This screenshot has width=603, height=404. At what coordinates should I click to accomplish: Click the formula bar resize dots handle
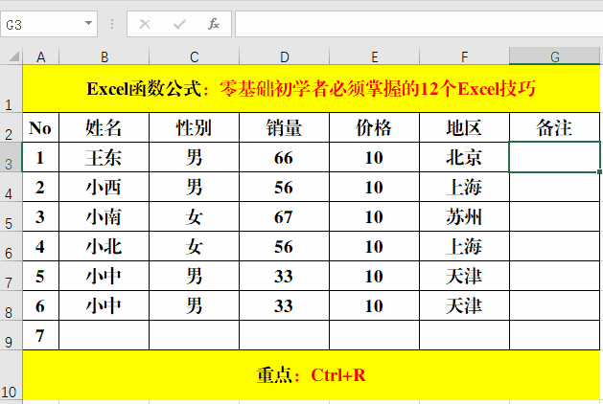(112, 24)
